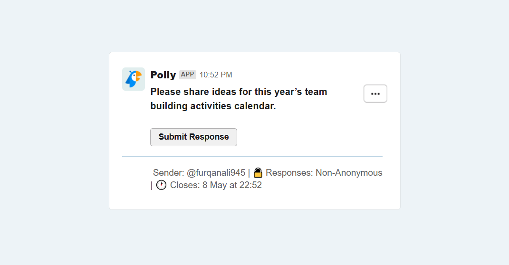Click the 10:52 PM message timestamp
Screen dimensions: 509x265
click(216, 75)
